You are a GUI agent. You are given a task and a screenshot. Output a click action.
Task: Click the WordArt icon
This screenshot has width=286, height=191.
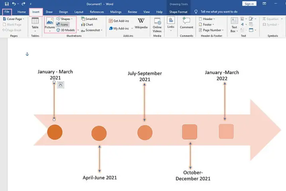click(x=242, y=24)
